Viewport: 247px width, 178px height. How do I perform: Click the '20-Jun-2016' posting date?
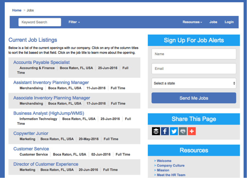(88, 170)
